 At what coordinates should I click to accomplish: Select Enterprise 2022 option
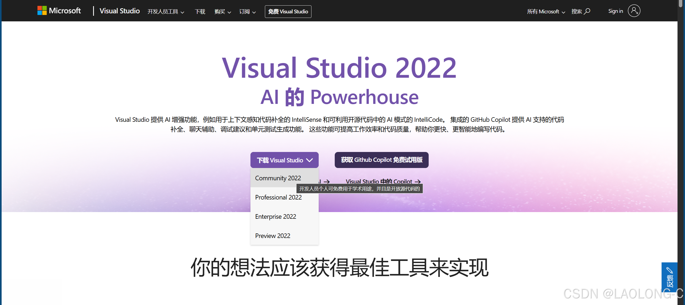[276, 217]
